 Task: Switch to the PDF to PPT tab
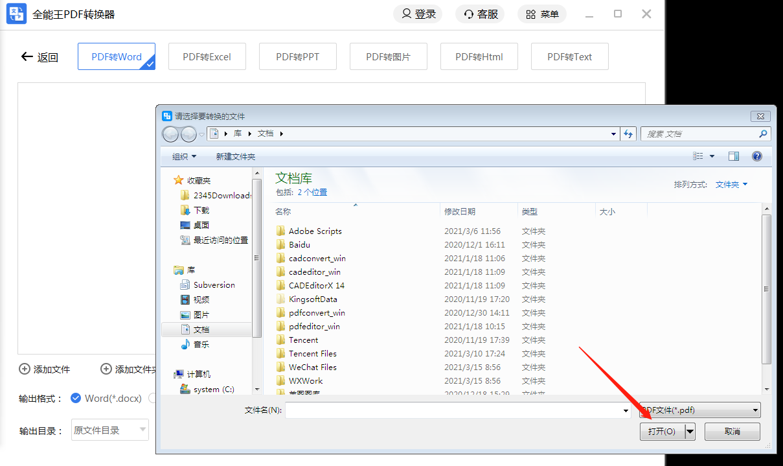coord(297,56)
